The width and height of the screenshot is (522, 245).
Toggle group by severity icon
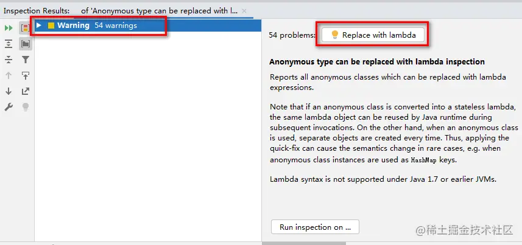tap(25, 28)
